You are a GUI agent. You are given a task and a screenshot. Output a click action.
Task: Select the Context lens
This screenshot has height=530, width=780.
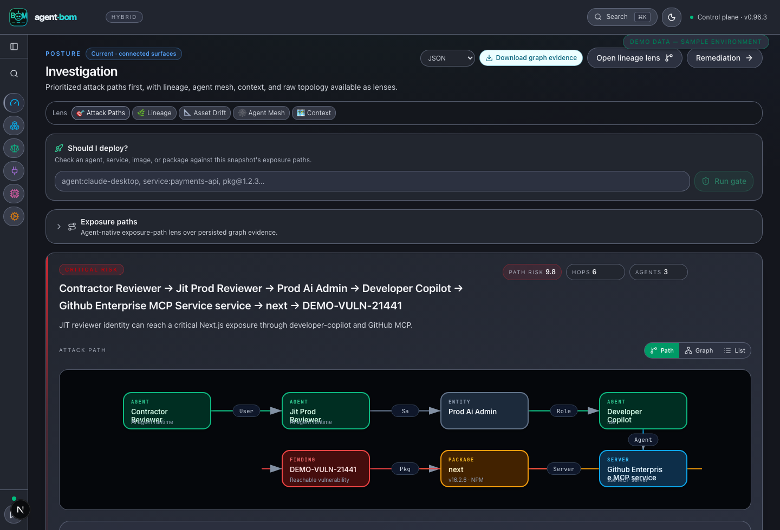[314, 113]
